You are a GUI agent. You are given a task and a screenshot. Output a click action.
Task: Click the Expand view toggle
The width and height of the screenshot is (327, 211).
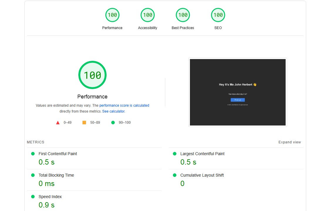(x=289, y=142)
